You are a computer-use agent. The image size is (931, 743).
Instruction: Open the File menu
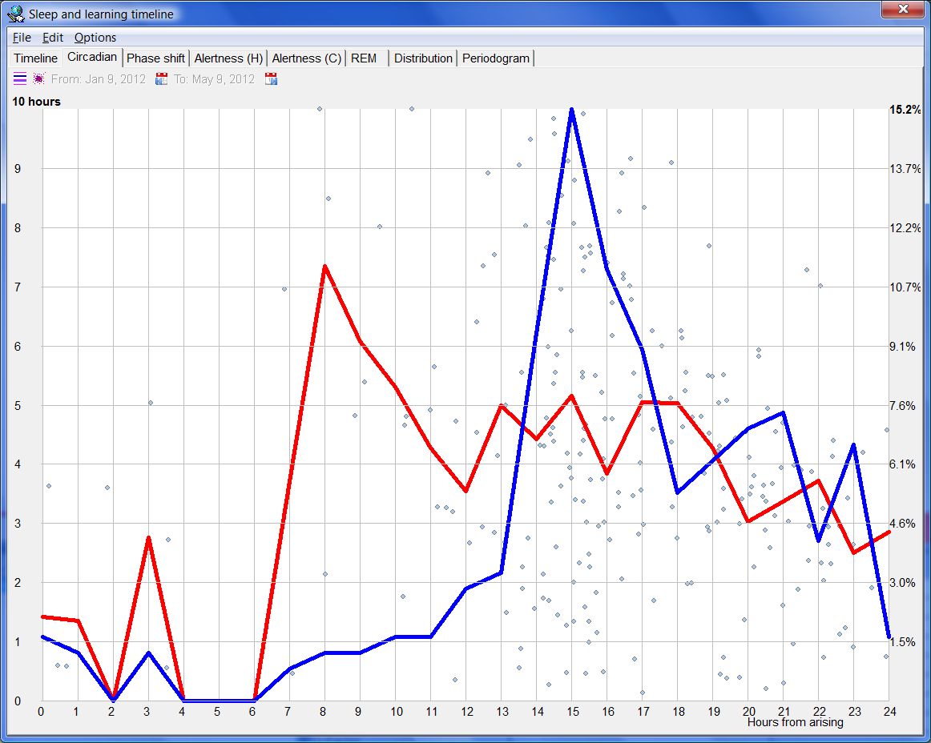tap(22, 38)
